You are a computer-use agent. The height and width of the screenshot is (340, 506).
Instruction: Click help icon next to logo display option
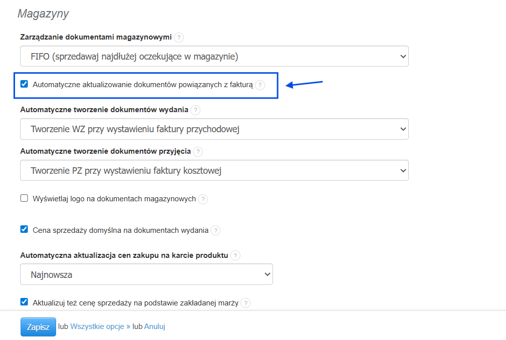pos(203,199)
